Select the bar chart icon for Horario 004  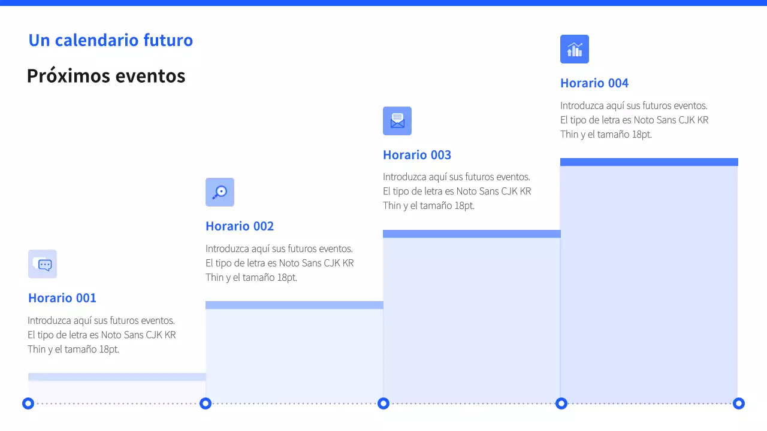(575, 49)
